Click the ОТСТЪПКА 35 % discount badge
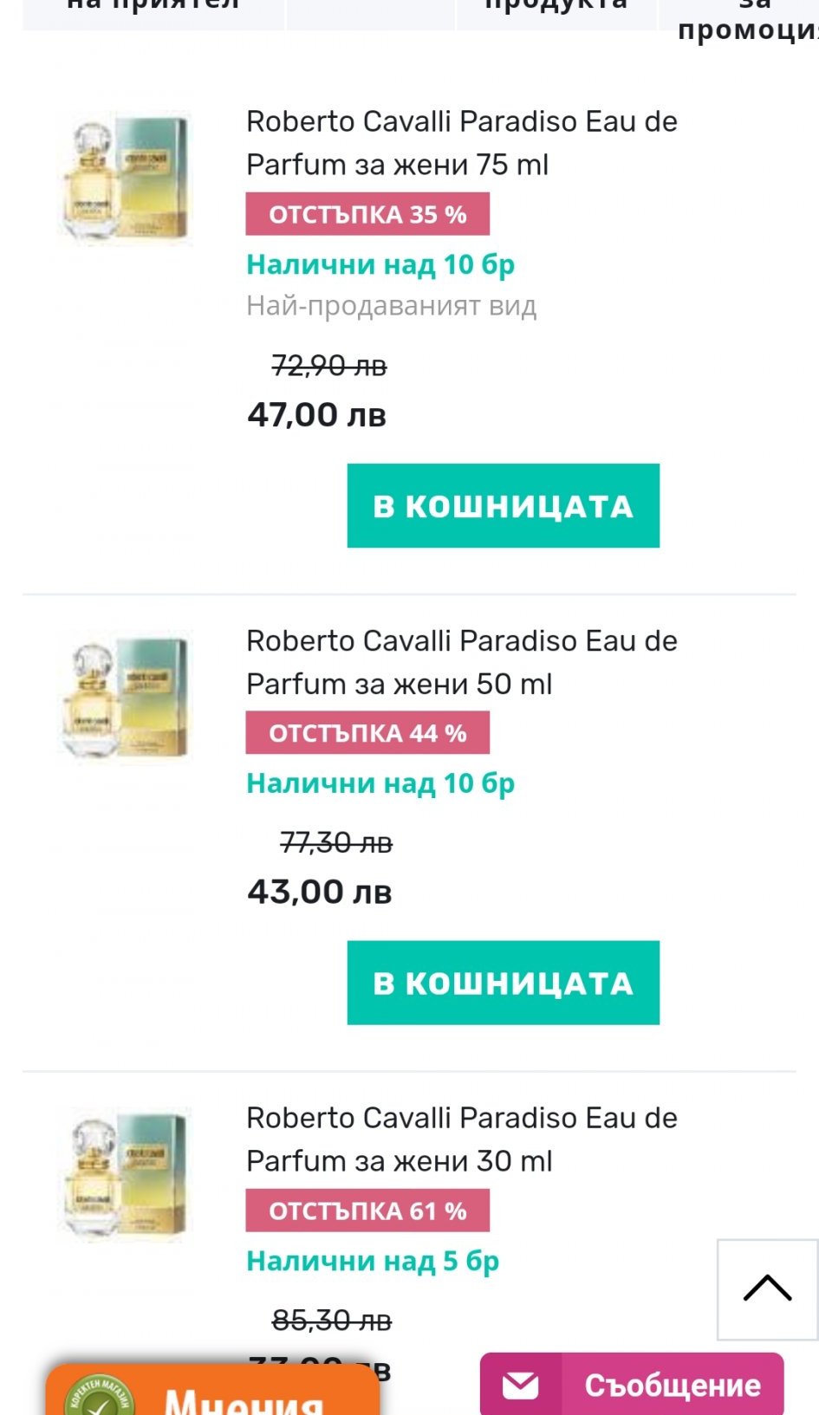 367,214
